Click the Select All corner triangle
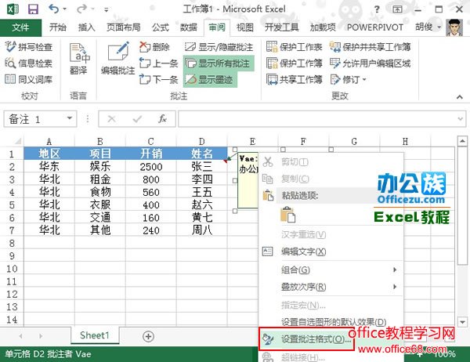This screenshot has width=470, height=362. coord(18,141)
